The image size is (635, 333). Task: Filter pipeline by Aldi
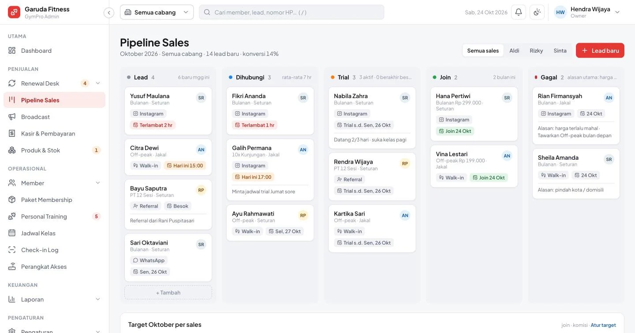(x=514, y=51)
